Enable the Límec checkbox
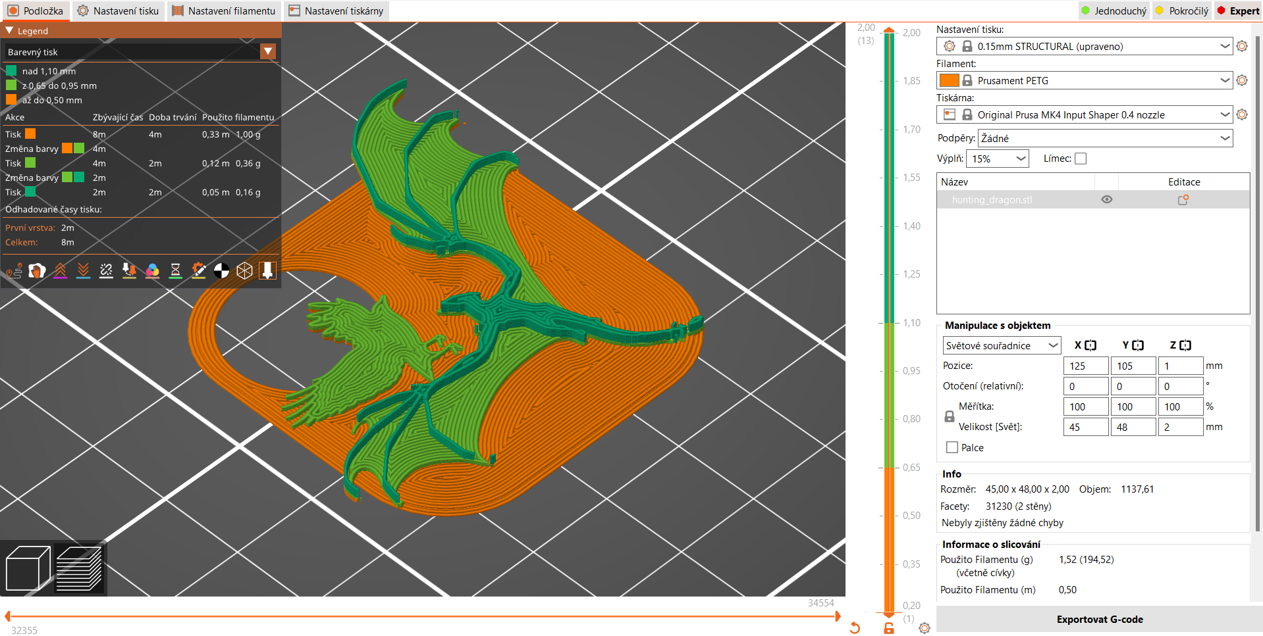The image size is (1263, 636). click(x=1081, y=159)
